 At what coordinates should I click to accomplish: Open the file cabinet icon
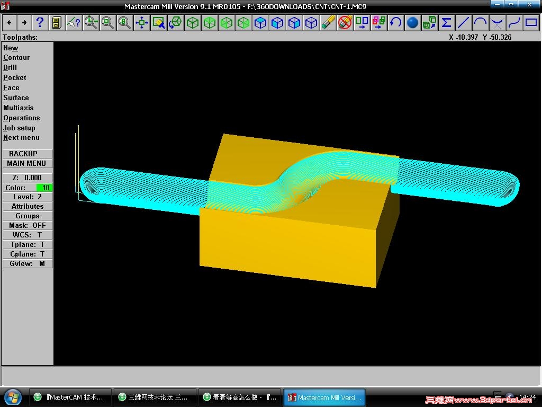tap(57, 23)
